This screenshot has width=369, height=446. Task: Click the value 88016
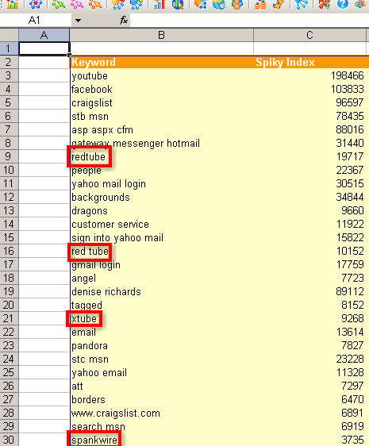[350, 129]
